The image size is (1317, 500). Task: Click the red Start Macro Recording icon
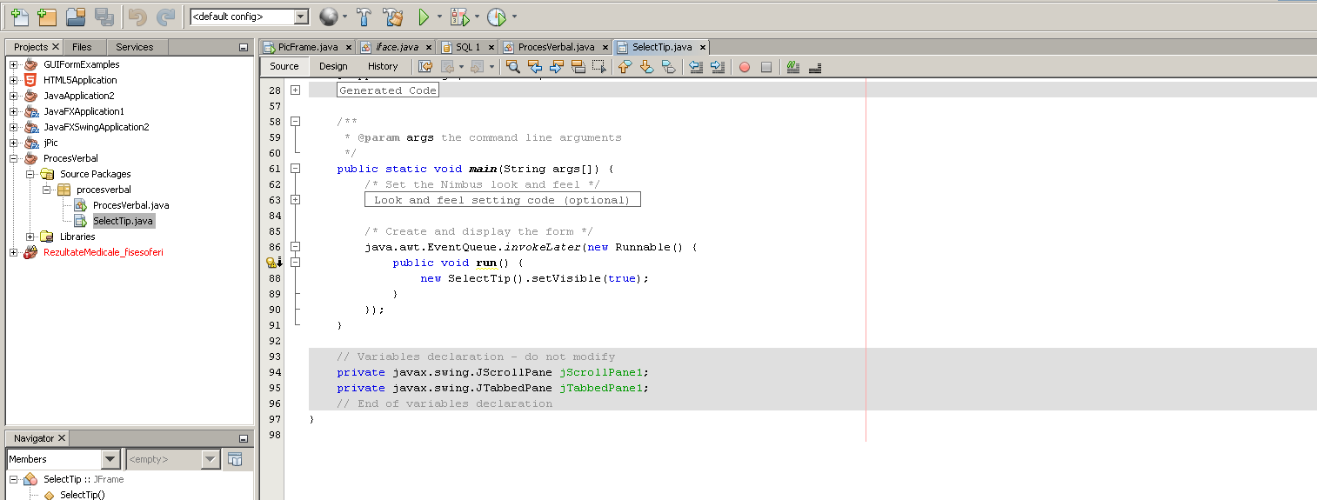[x=745, y=66]
